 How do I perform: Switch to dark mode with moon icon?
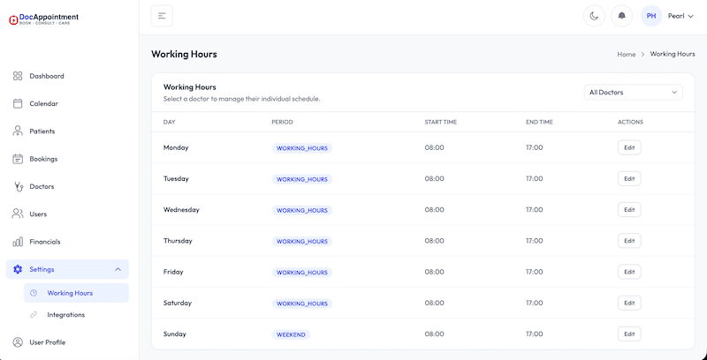coord(594,16)
